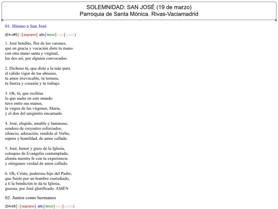Click the line 'lo que nadie en este mundo'
Image resolution: width=278 pixels, height=209 pixels.
pos(29,99)
